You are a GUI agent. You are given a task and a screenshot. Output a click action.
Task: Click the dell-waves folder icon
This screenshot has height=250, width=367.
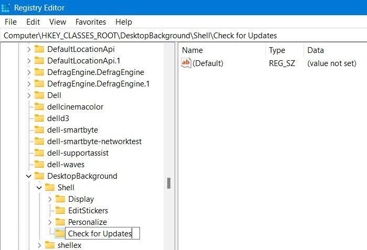39,164
